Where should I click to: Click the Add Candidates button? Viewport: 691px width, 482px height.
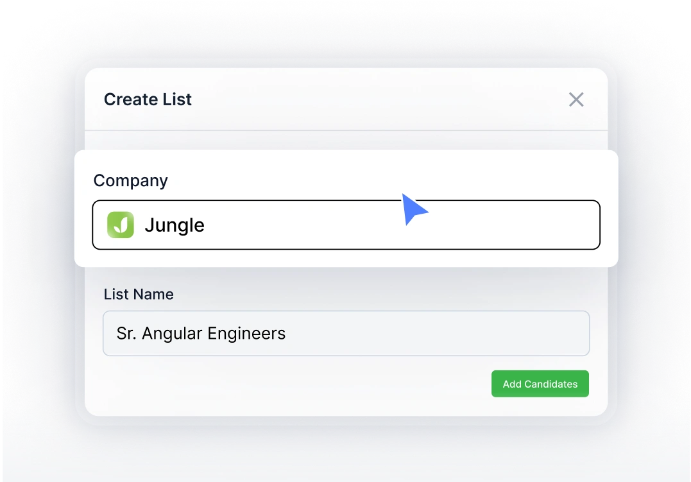(540, 384)
